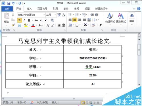Click Grow Font button
Viewport: 142px width, 106px height.
pyautogui.click(x=48, y=25)
